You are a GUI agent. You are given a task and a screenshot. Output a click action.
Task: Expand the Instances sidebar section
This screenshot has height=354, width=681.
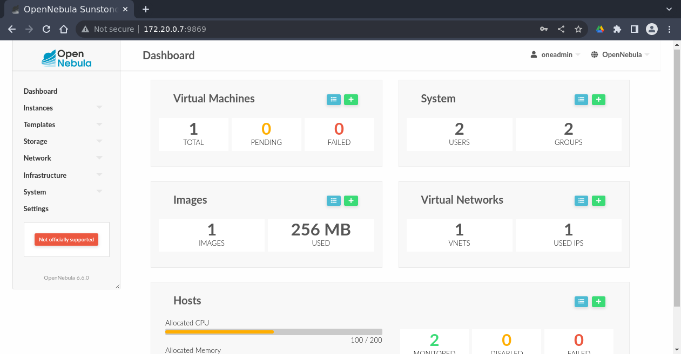tap(63, 108)
